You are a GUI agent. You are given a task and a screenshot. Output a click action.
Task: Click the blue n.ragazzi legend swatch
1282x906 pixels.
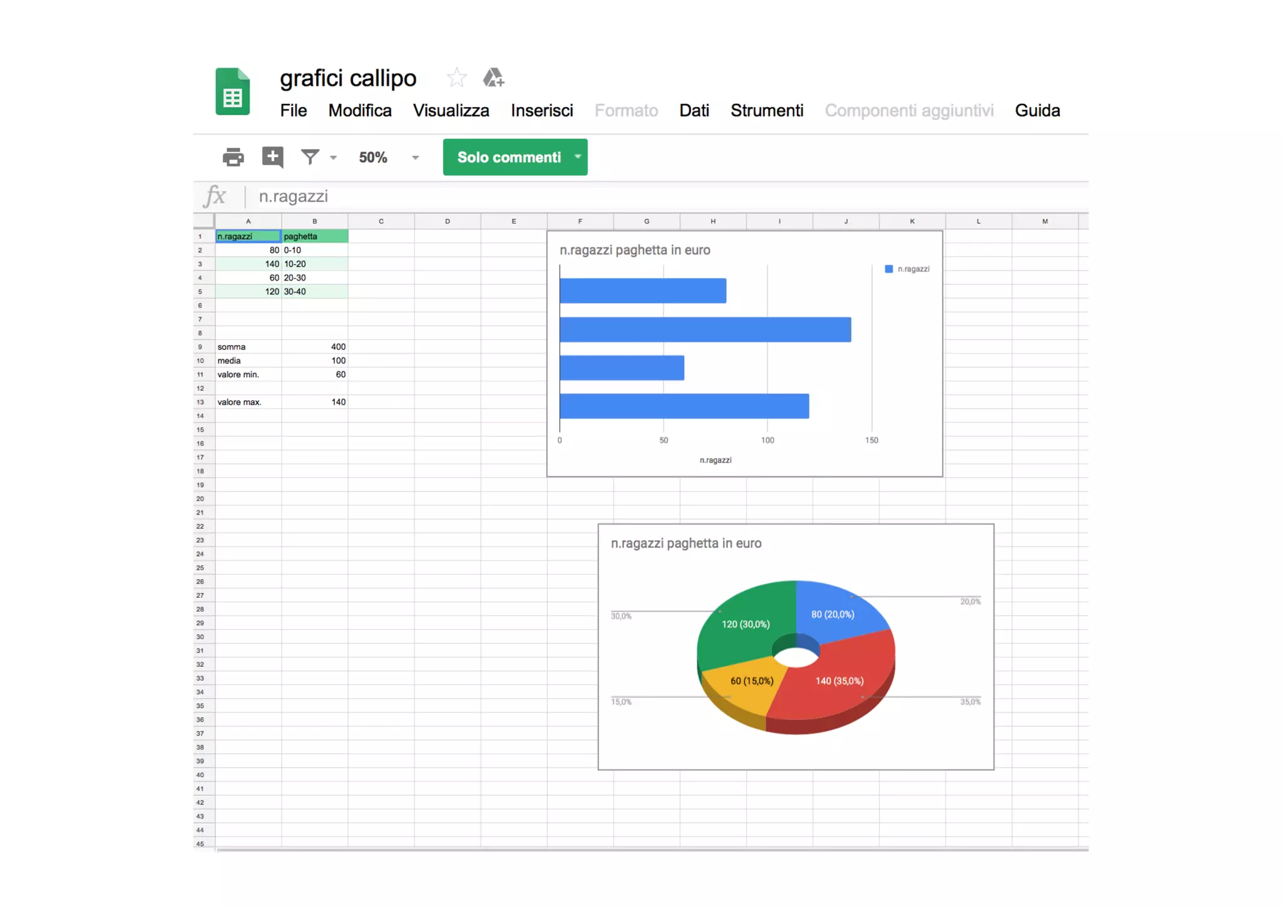[888, 269]
